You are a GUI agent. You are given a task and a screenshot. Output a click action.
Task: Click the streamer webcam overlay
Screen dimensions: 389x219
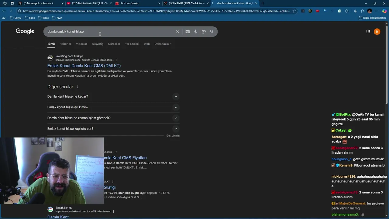(x=52, y=171)
